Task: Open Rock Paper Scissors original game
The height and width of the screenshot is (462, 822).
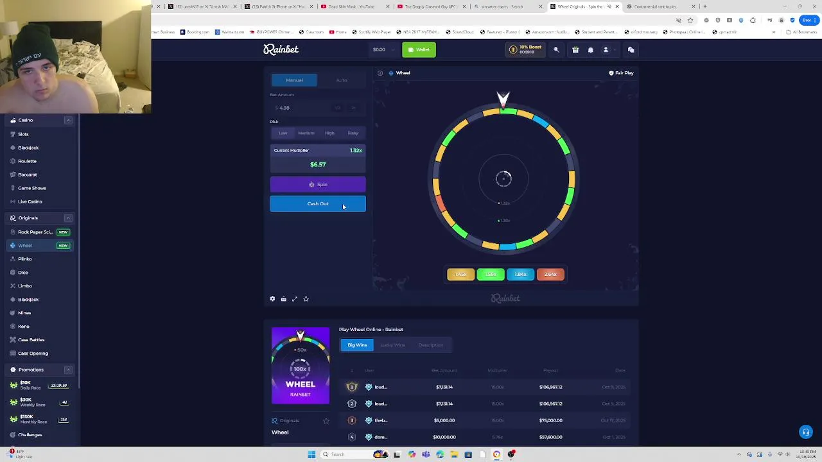Action: (40, 232)
